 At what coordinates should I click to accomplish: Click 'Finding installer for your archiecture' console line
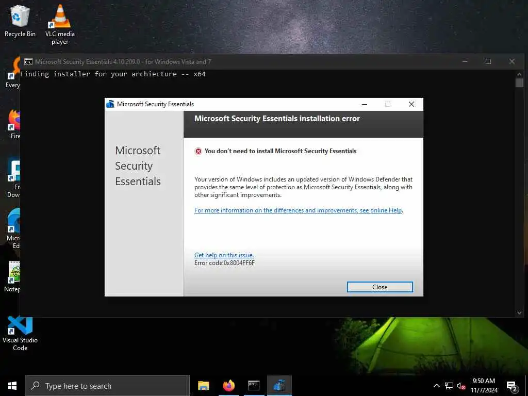click(113, 74)
